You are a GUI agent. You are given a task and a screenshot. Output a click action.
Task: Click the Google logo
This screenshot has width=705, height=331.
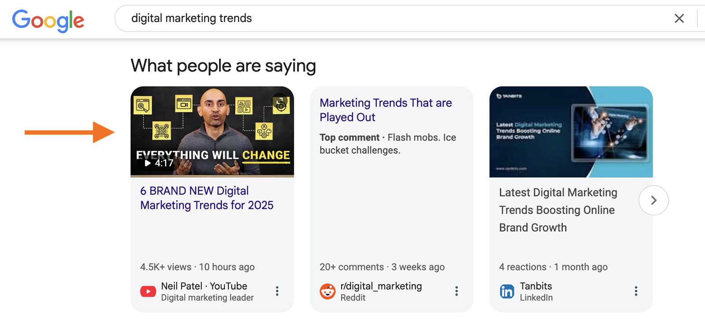click(48, 20)
